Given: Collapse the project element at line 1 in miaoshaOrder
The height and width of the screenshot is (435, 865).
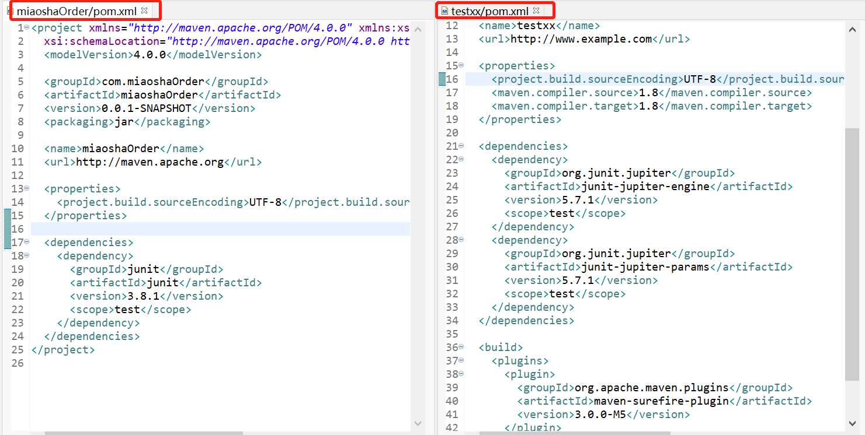Looking at the screenshot, I should coord(27,27).
